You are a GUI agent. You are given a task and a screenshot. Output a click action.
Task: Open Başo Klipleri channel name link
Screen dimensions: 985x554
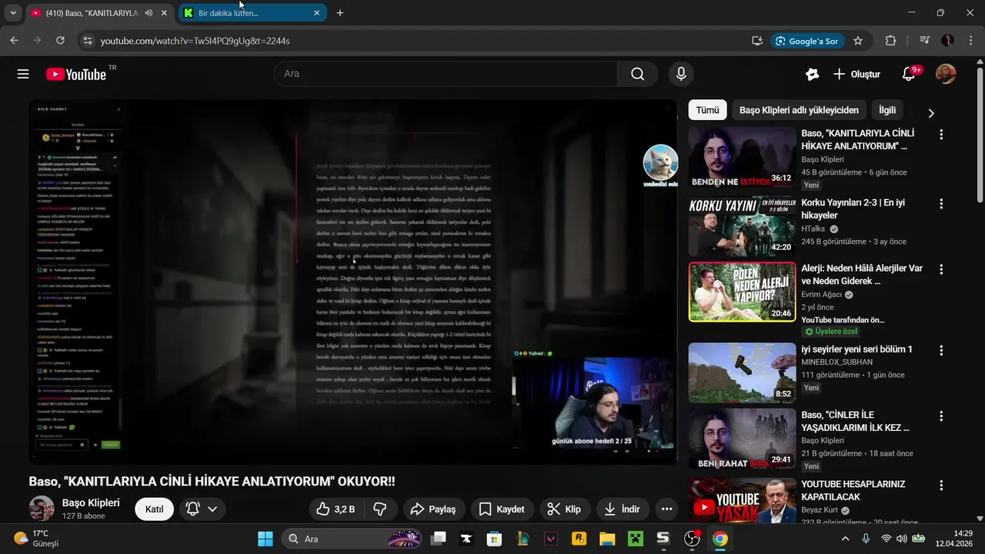[x=91, y=502]
